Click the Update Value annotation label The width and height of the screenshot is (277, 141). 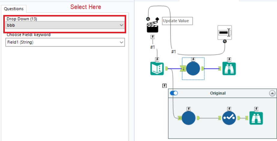[x=177, y=21]
